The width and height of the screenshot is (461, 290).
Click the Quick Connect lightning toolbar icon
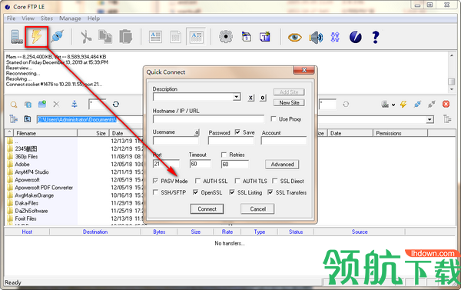[x=36, y=37]
